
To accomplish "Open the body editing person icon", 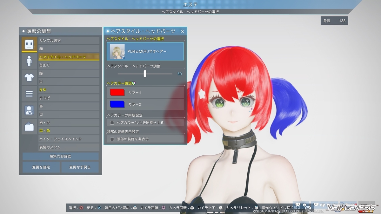I will click(29, 61).
